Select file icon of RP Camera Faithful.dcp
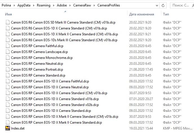Screen dimensions: 194x134 [x=8, y=46]
